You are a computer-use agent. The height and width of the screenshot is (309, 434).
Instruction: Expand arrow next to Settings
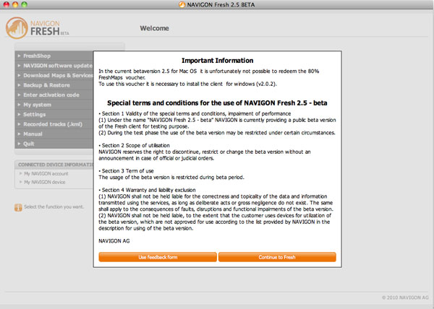click(x=19, y=114)
